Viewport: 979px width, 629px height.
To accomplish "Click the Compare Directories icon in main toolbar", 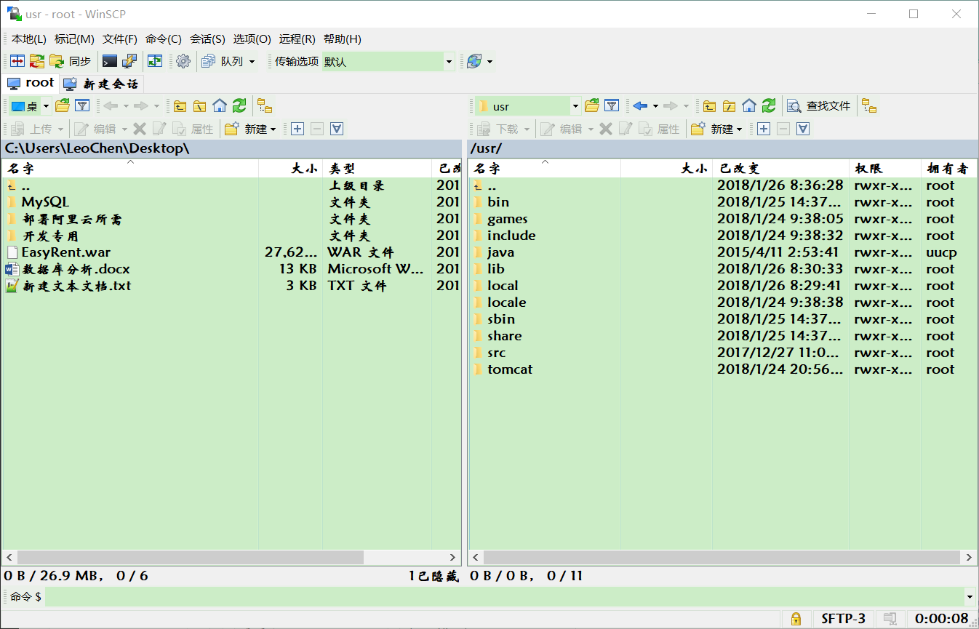I will (x=17, y=62).
